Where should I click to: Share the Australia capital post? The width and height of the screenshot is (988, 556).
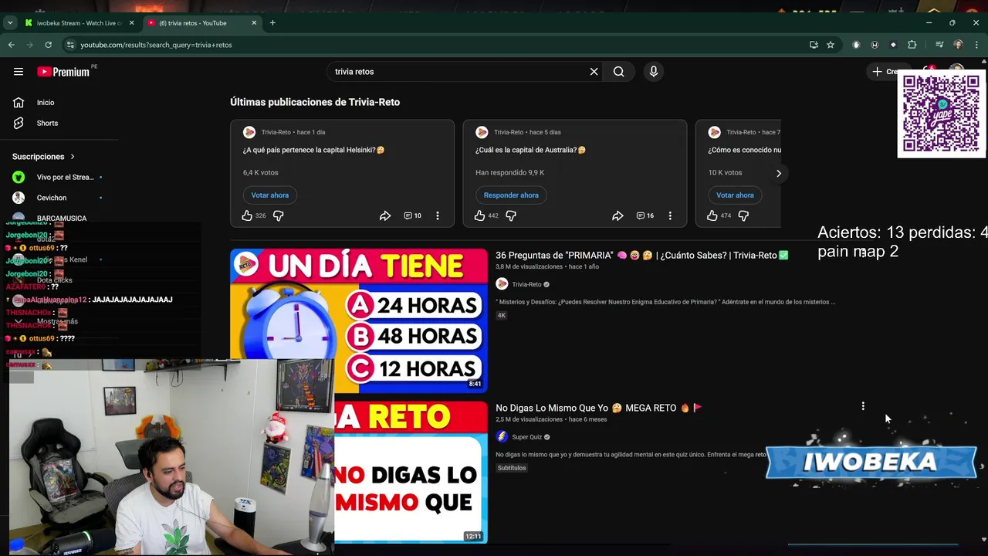coord(617,216)
